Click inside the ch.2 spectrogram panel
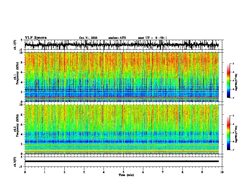This screenshot has width=250, height=193. (122, 129)
